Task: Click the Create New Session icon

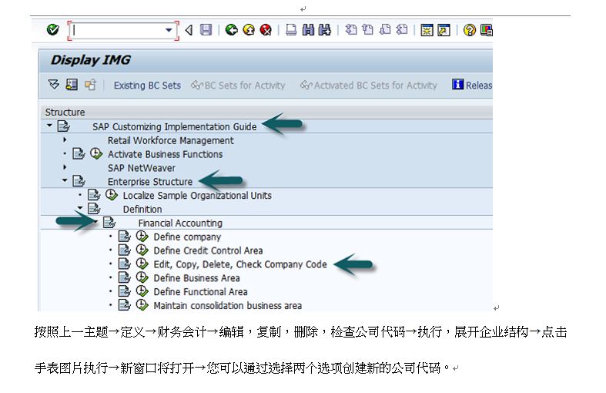Action: [427, 30]
